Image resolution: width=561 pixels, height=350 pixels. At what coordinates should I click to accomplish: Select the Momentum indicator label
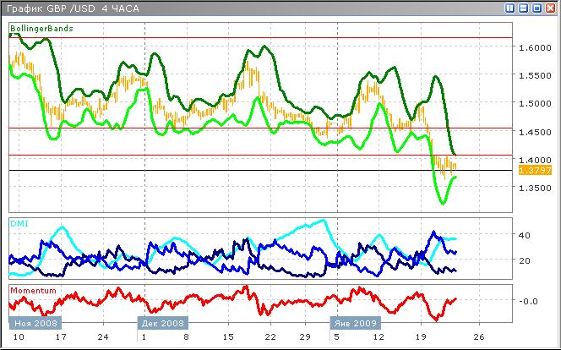click(33, 290)
